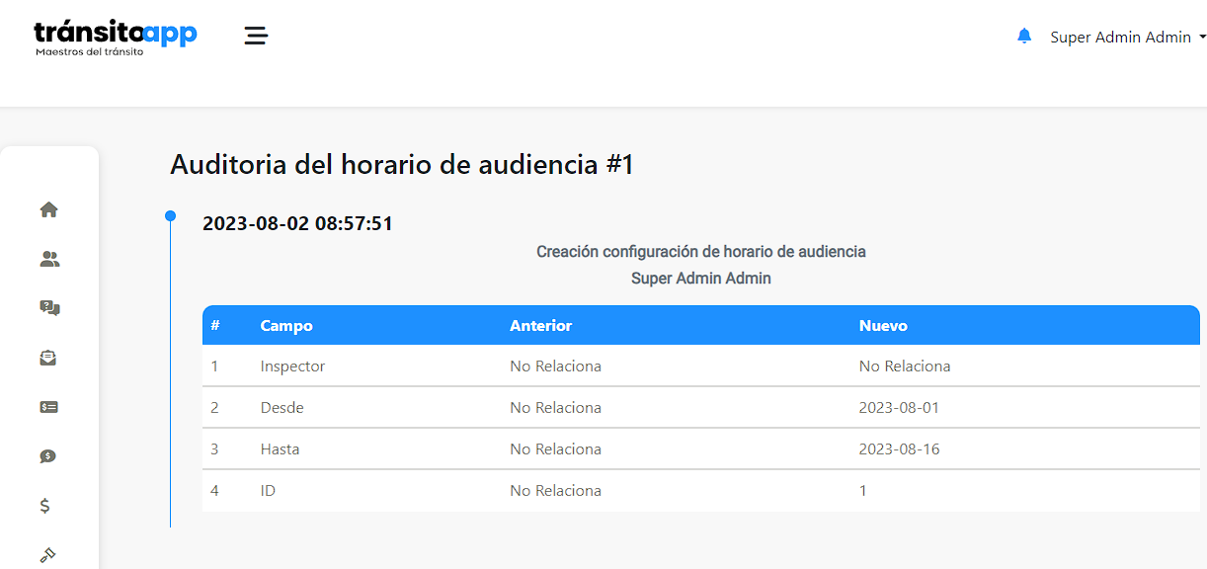
Task: Click the Campo column header
Action: coord(286,325)
